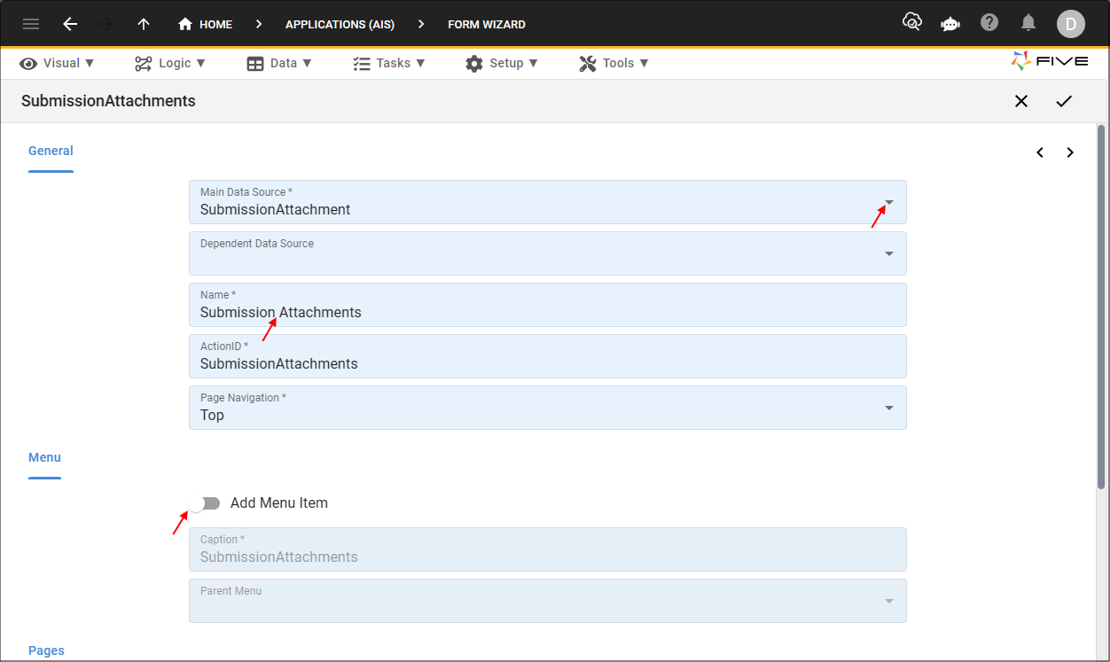
Task: Expand the Dependent Data Source dropdown
Action: (887, 253)
